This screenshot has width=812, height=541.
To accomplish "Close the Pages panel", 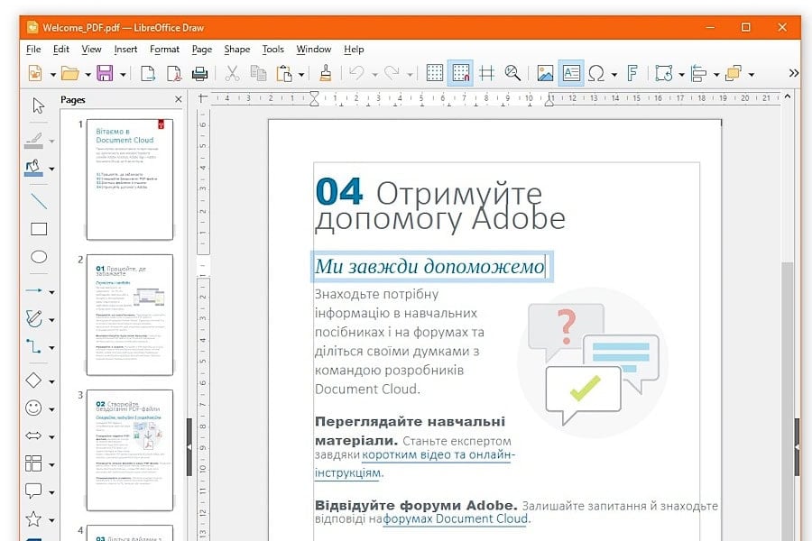I will [178, 99].
